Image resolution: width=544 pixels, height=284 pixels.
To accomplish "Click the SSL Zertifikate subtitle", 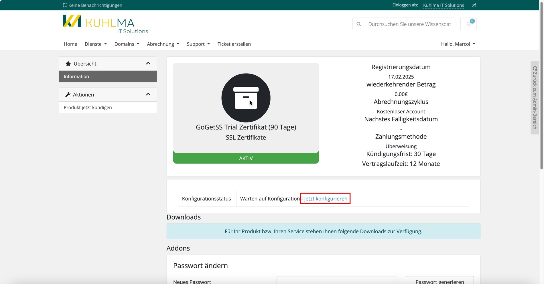I will click(246, 137).
